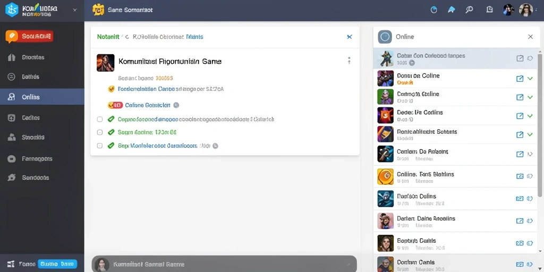
Task: Click the edit icon on "Catmoja Goline" row
Action: click(x=520, y=97)
